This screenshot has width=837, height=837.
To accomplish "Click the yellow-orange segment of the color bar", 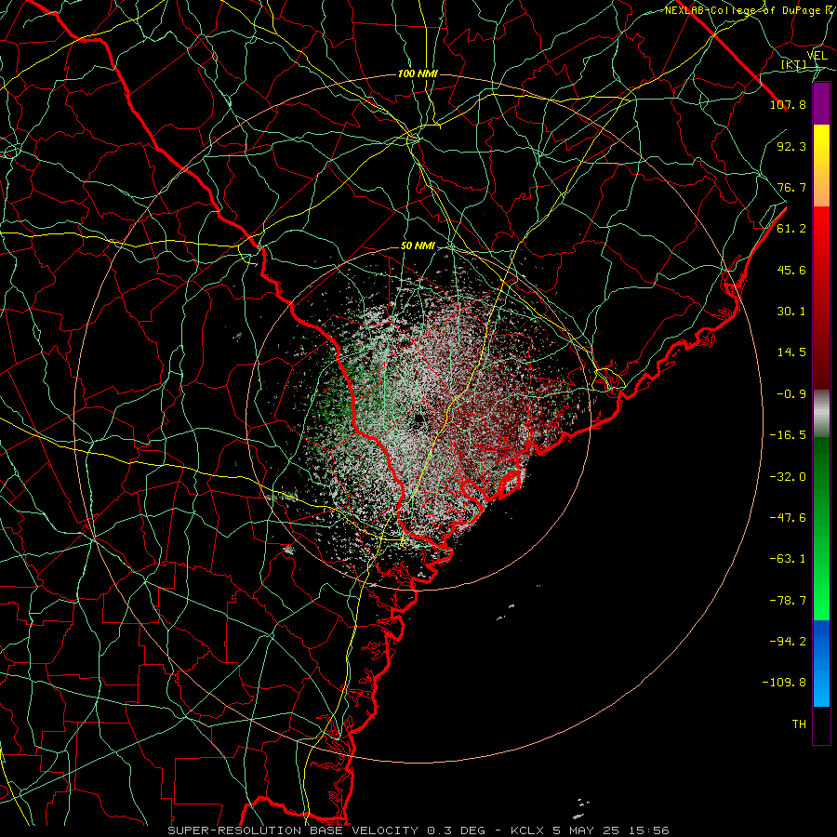I will 821,166.
